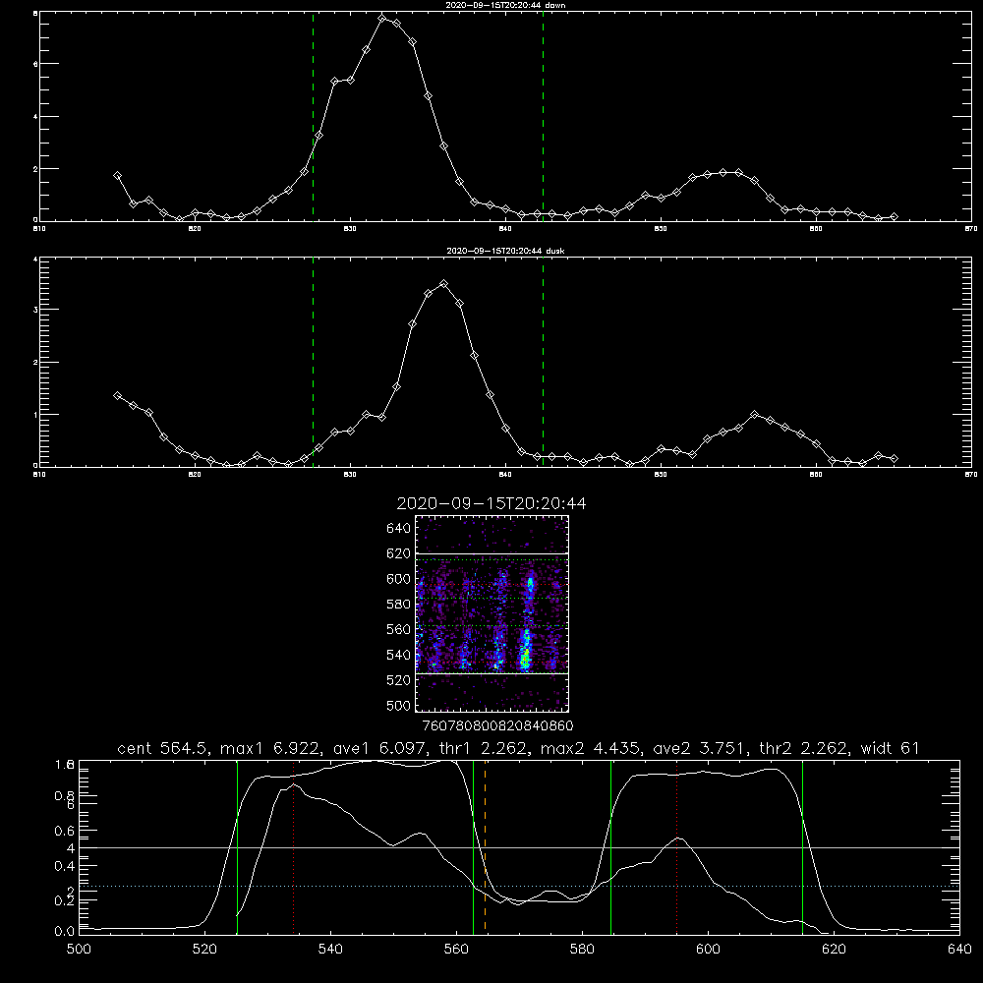Screen dimensions: 983x983
Task: Click the green vertical line just left of the orange line
Action: point(474,847)
